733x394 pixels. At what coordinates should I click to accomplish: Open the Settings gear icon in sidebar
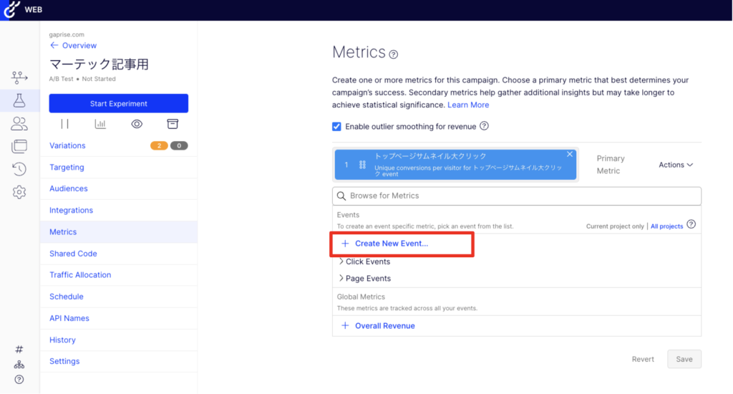[x=19, y=192]
